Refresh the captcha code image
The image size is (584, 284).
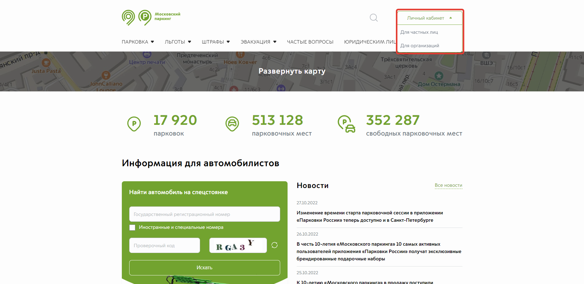click(x=274, y=245)
